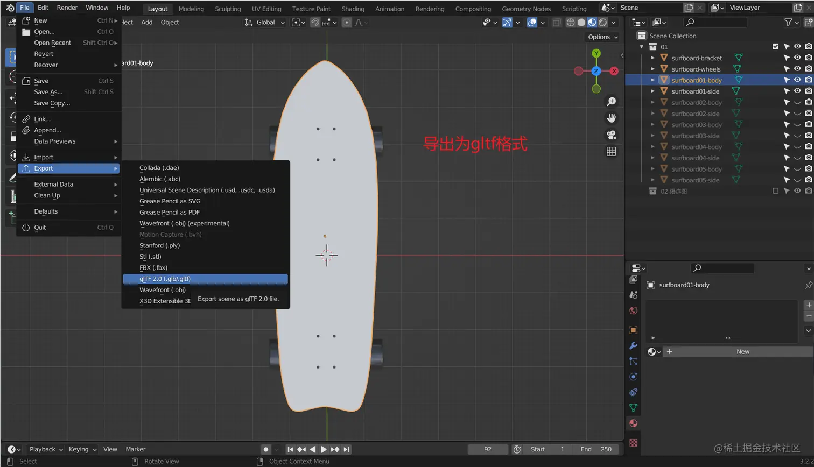The image size is (814, 467).
Task: Click the current frame field showing 92
Action: pos(488,449)
